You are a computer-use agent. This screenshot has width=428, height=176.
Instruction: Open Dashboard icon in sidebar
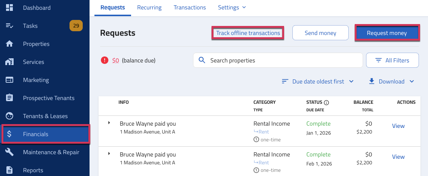click(9, 8)
